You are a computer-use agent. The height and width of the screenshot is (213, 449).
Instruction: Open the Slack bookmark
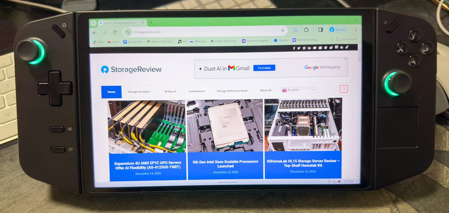coord(98,42)
